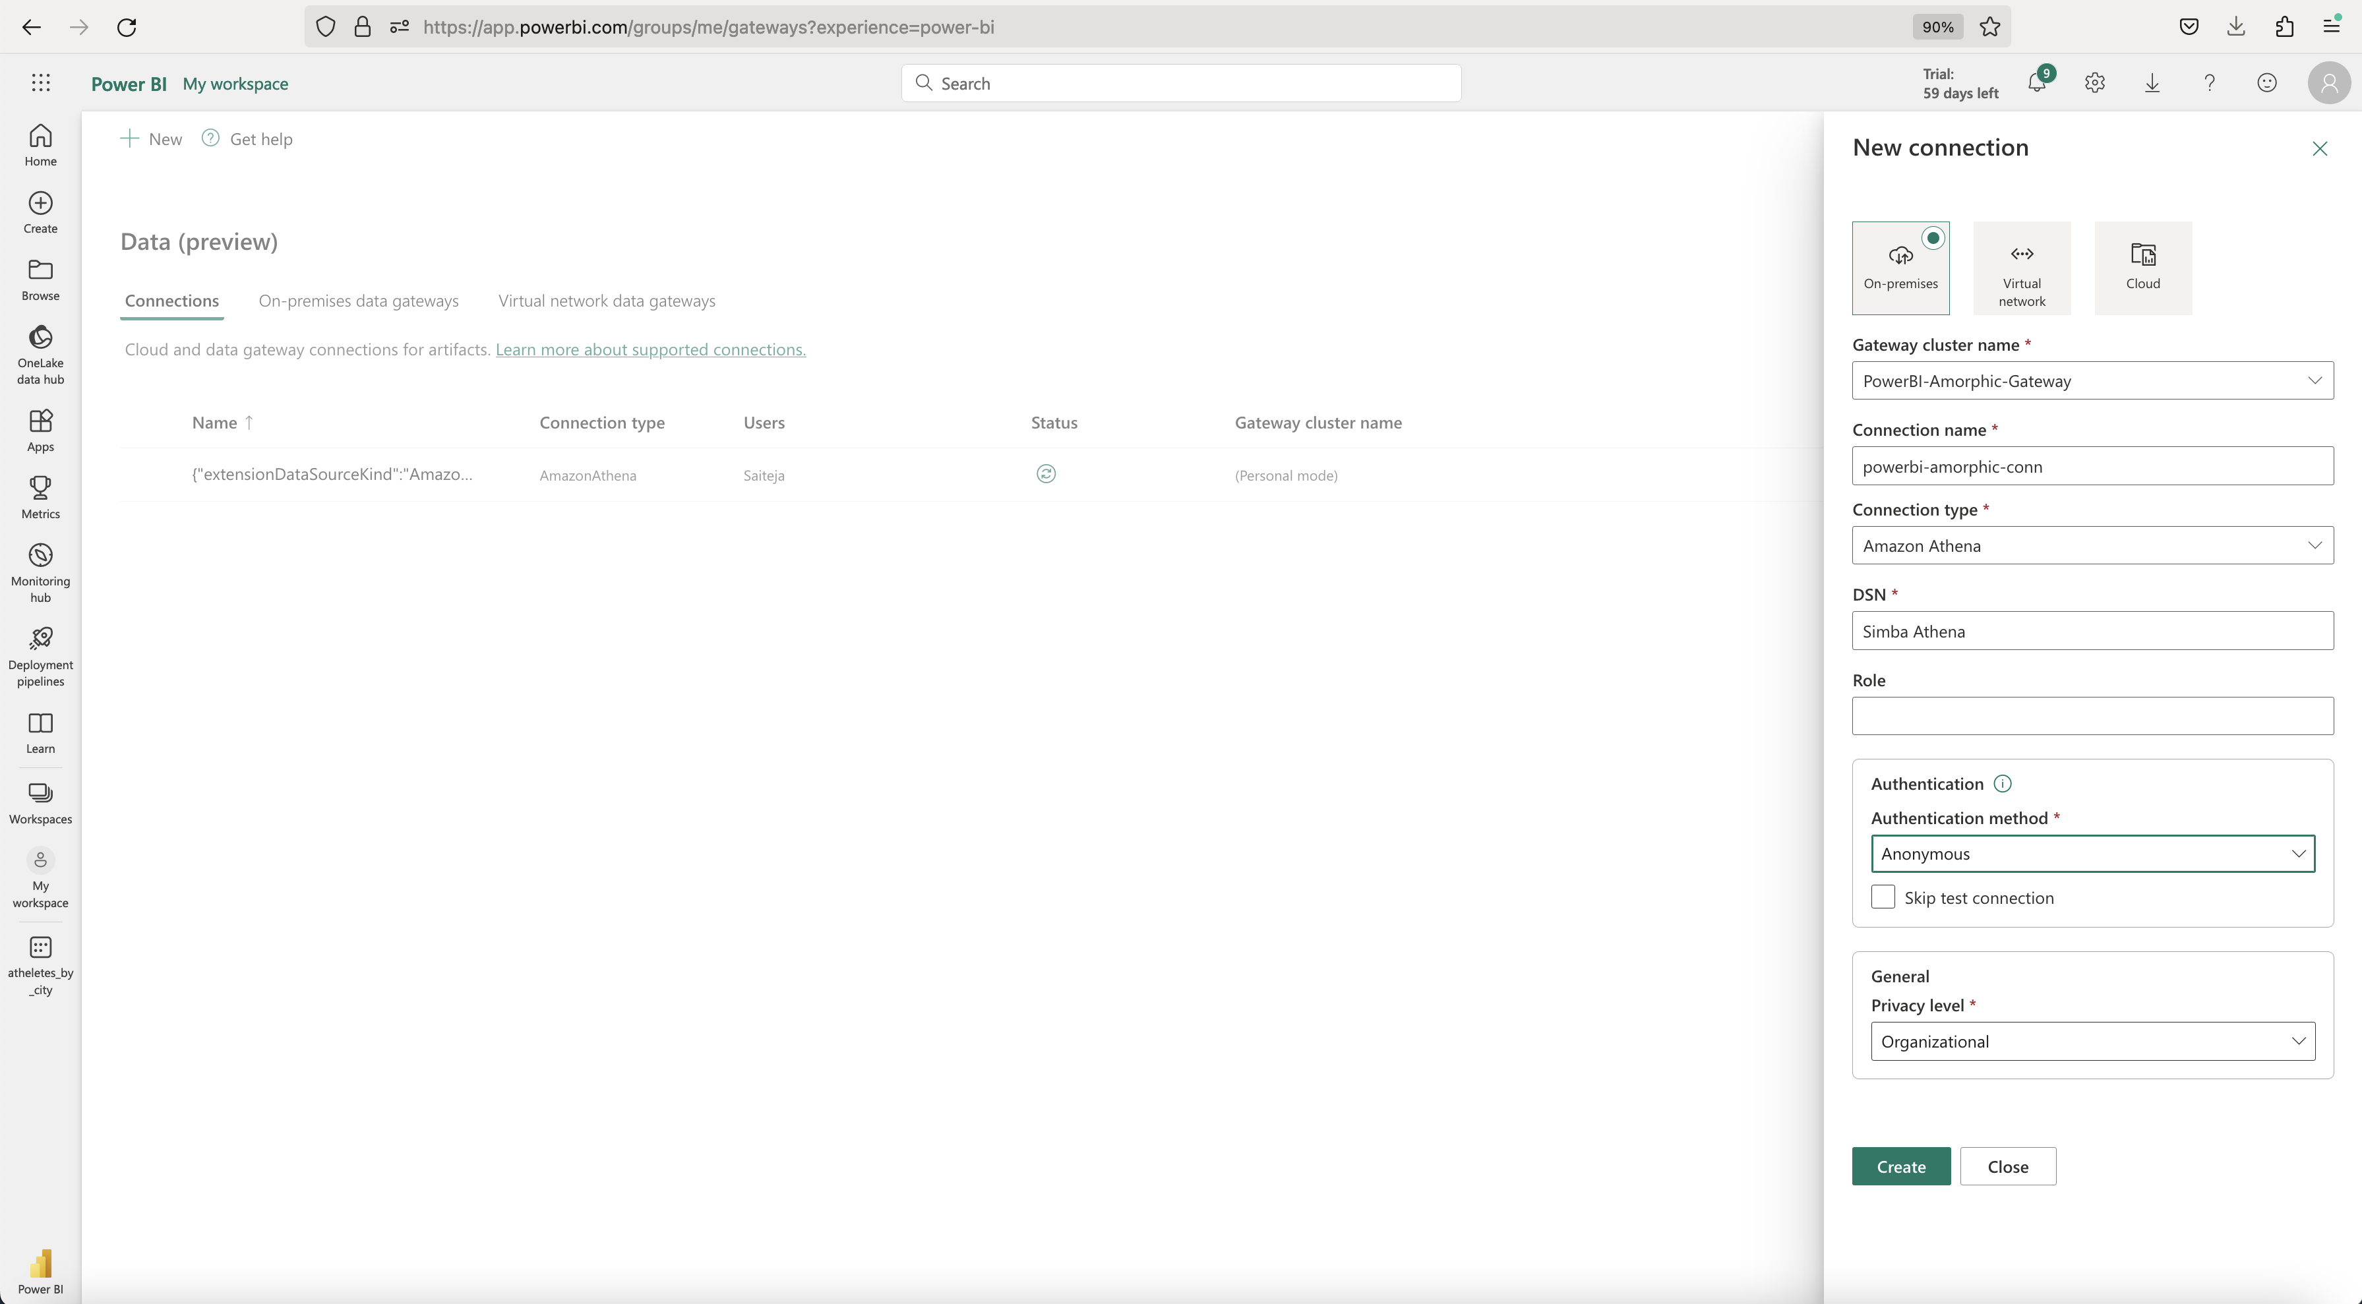Reload the page in the browser
This screenshot has height=1304, width=2362.
tap(127, 26)
